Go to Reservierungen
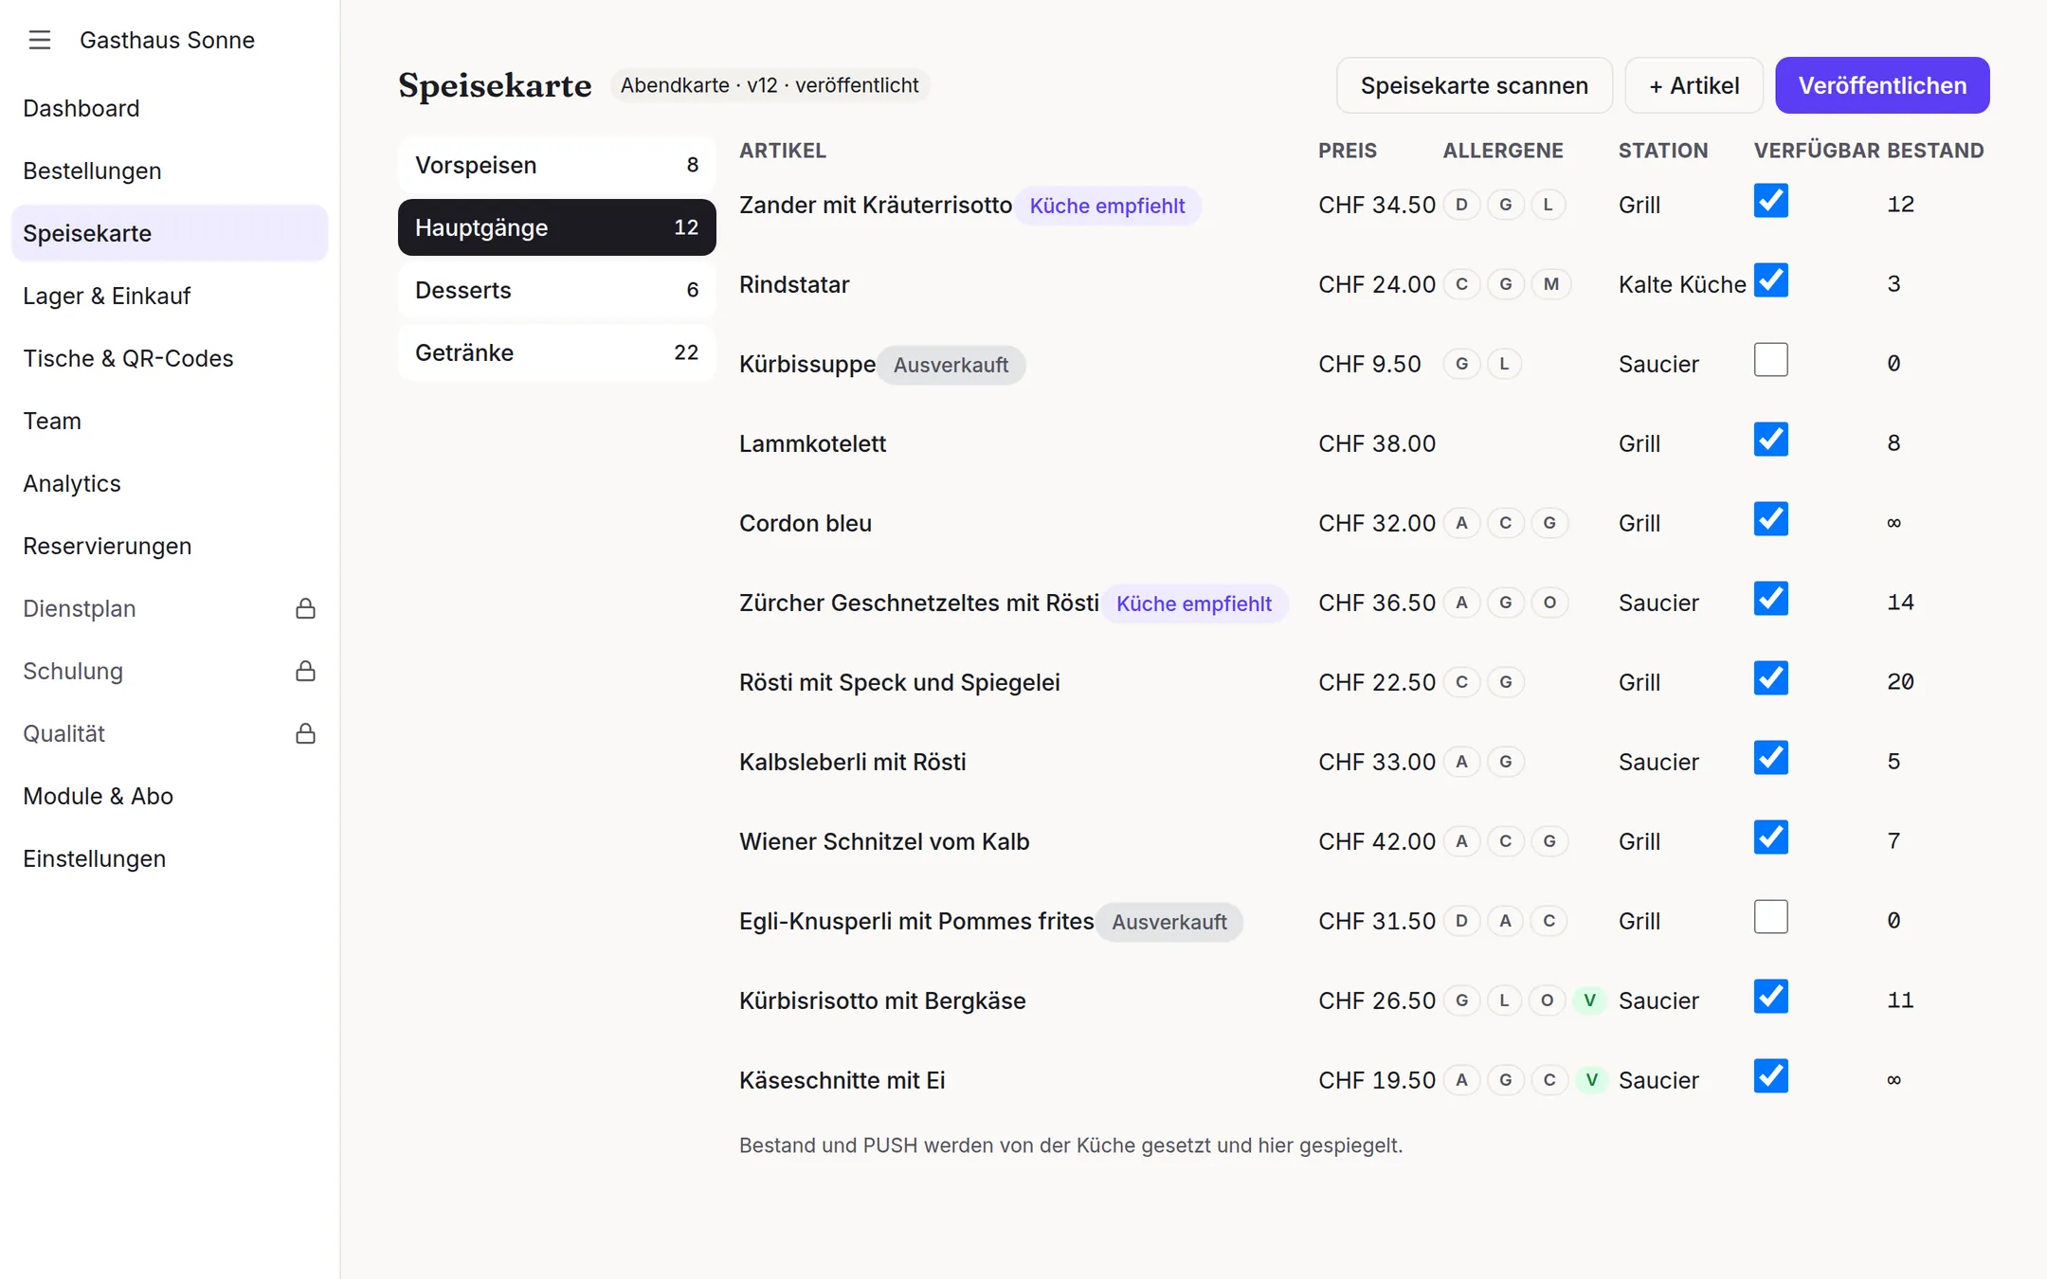This screenshot has height=1279, width=2047. [170, 546]
